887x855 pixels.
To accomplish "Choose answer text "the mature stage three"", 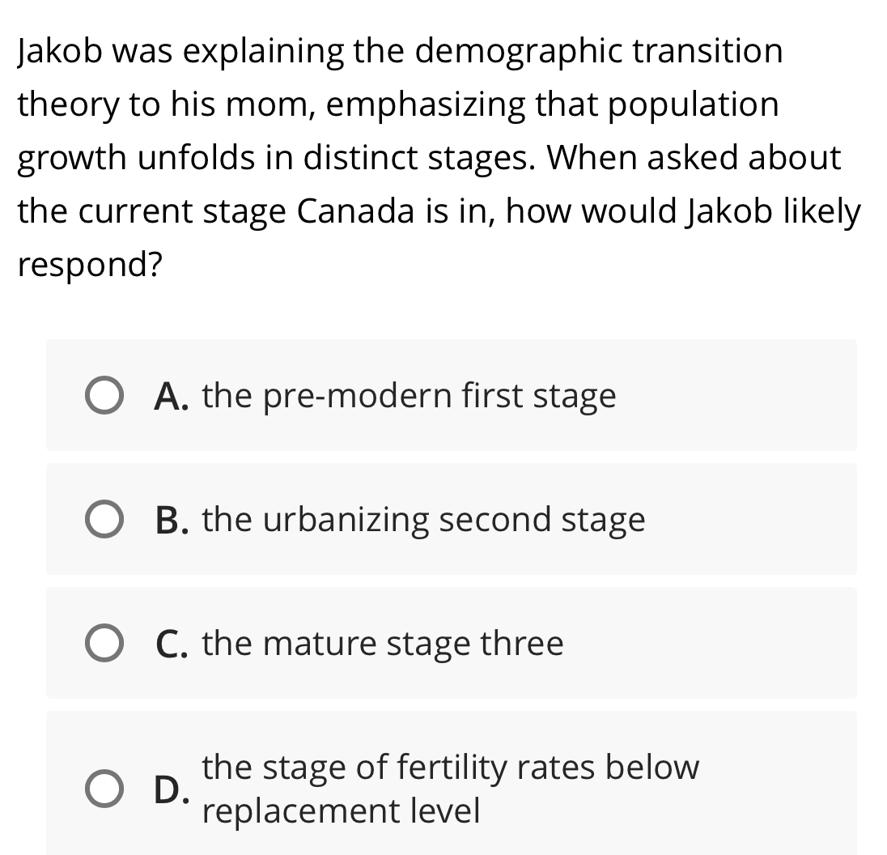I will pyautogui.click(x=383, y=644).
